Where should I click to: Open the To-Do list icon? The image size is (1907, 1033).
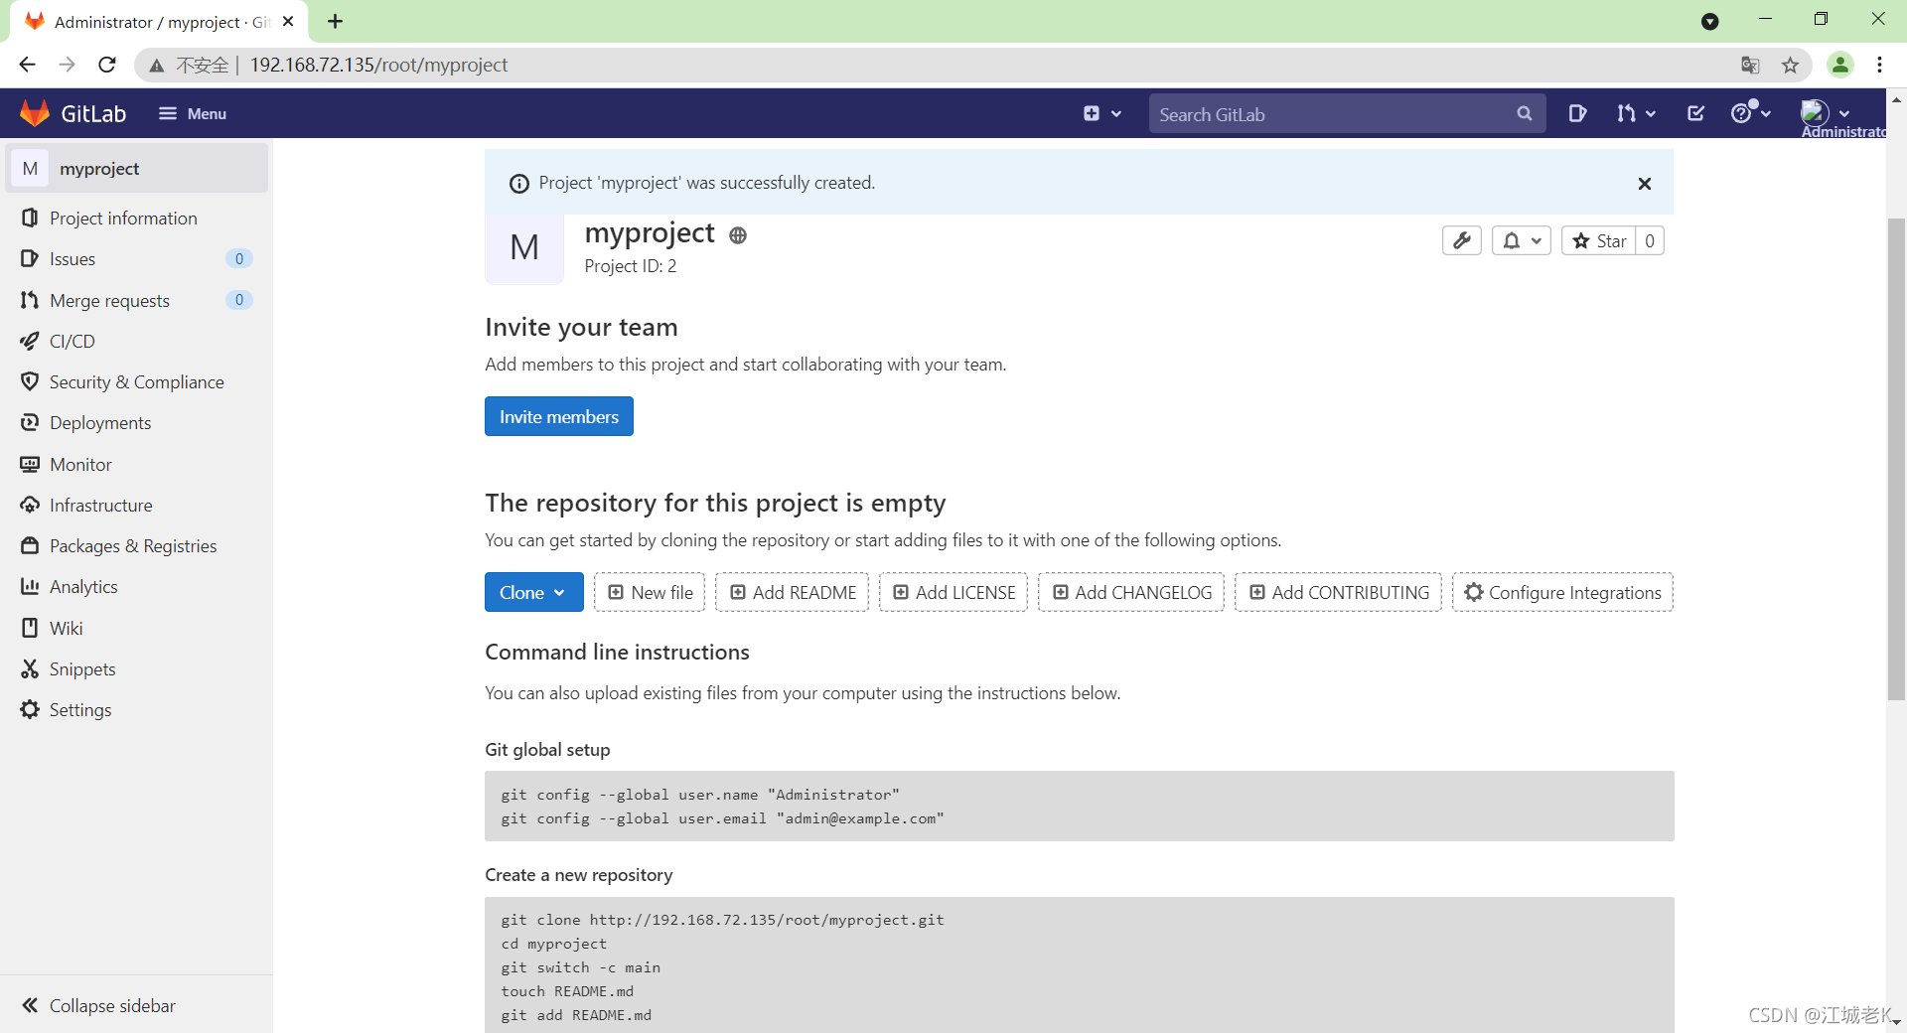coord(1696,113)
